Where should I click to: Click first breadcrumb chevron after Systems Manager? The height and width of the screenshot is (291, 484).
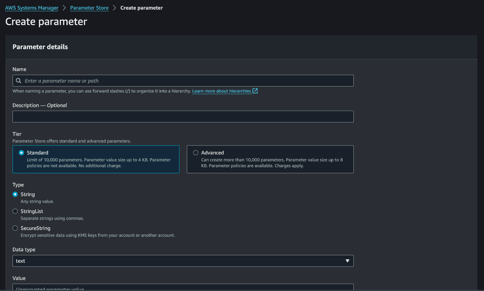pos(64,8)
